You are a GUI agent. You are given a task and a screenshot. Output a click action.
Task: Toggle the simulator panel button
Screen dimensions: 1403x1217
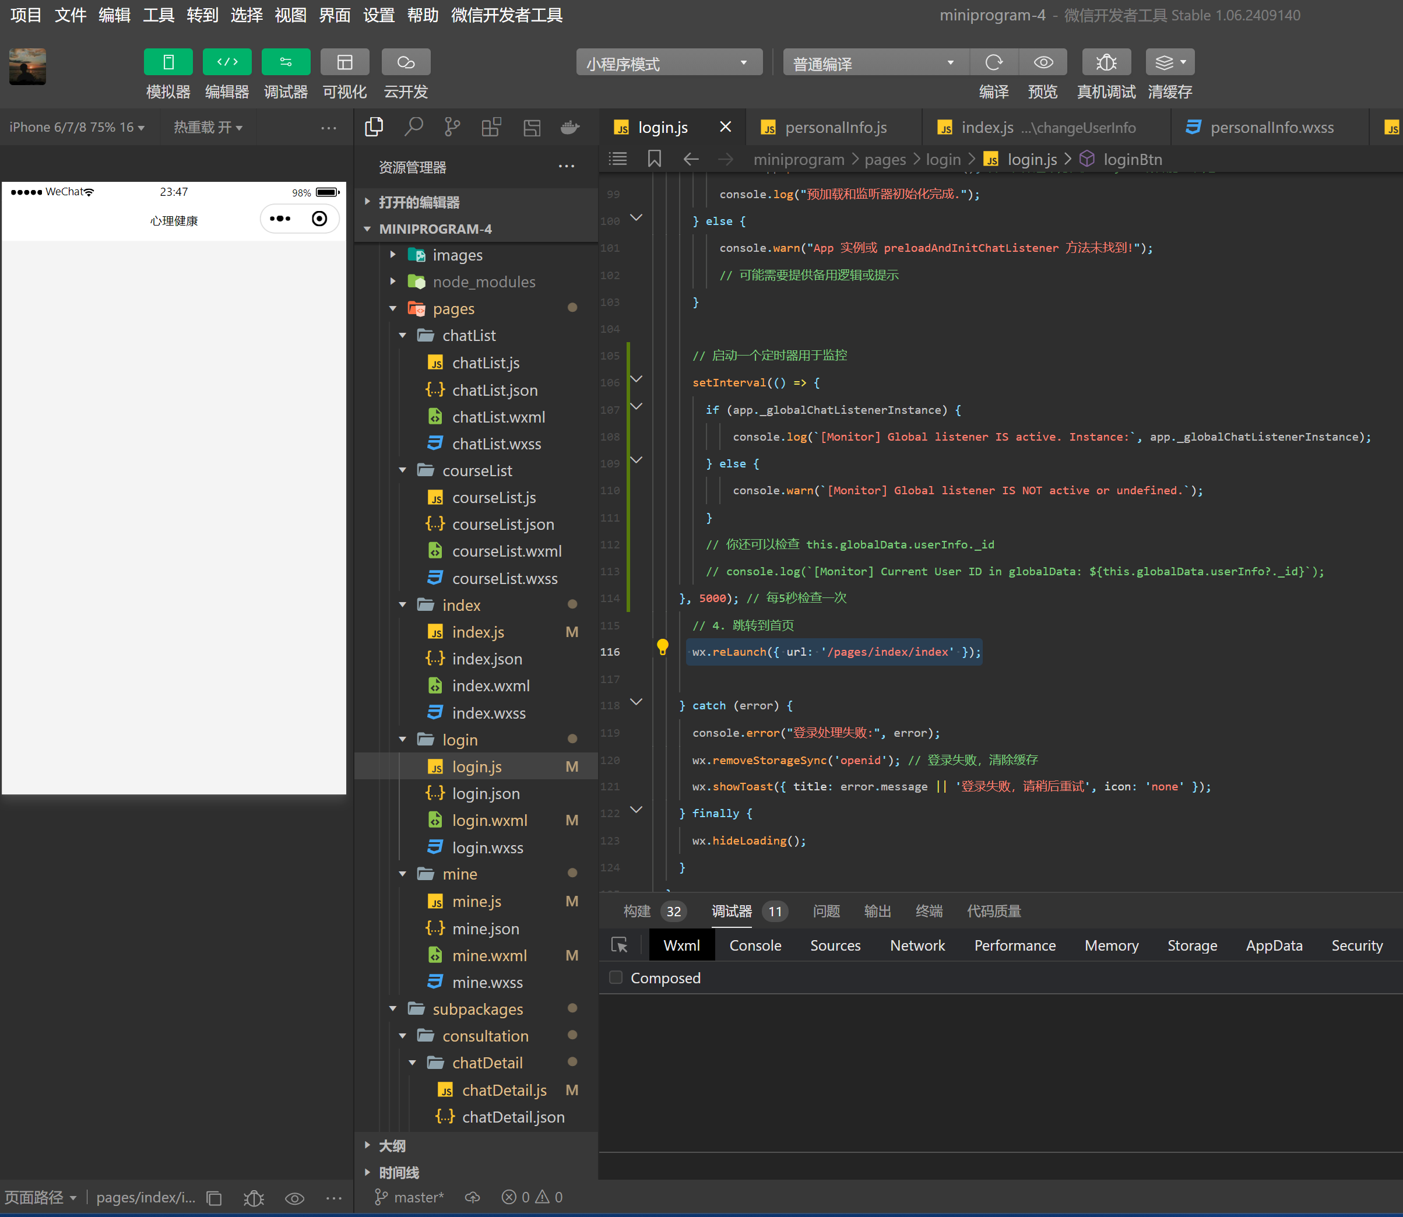[x=168, y=62]
